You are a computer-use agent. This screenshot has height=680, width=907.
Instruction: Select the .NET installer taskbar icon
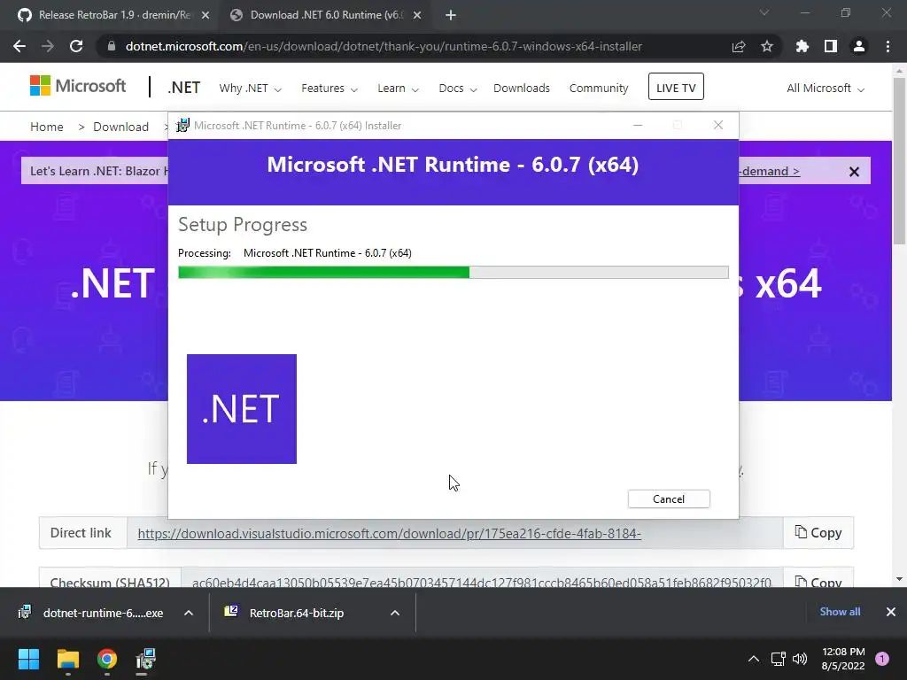pyautogui.click(x=145, y=659)
